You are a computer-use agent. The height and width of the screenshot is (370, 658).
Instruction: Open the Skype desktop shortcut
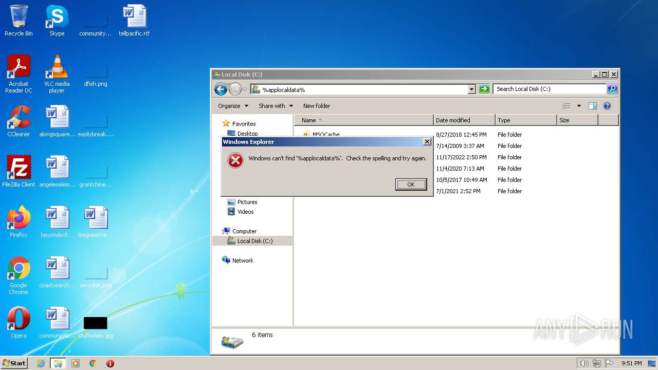pos(57,21)
